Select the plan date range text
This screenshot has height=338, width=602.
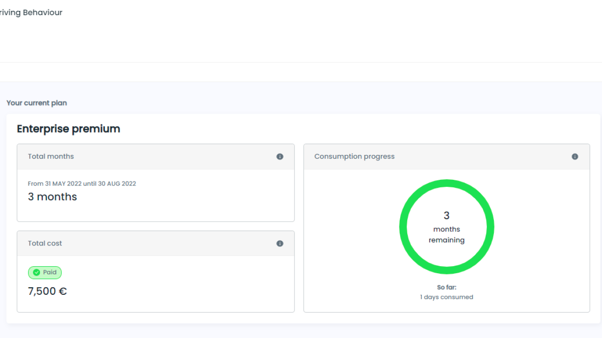click(x=82, y=184)
